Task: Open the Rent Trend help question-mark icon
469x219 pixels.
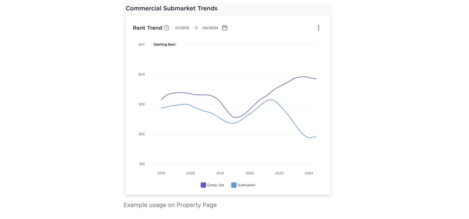Action: [x=166, y=28]
